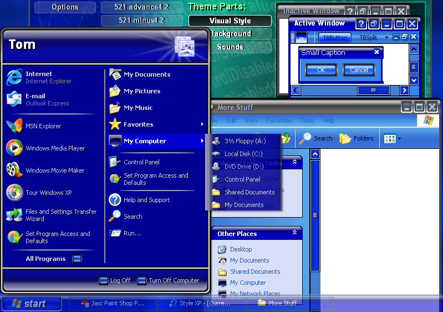Select 521-advance4.2 style
The width and height of the screenshot is (443, 312).
pos(141,7)
